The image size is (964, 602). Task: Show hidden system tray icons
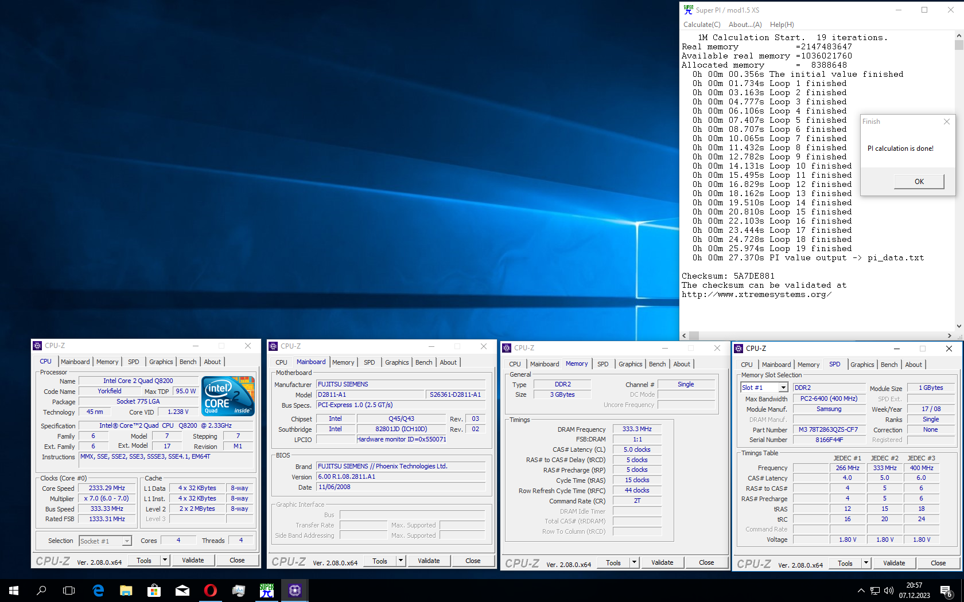pyautogui.click(x=861, y=591)
